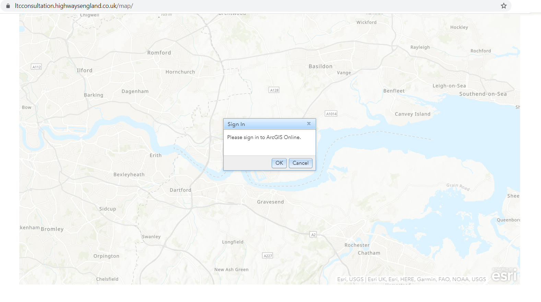Select the browser address bar URL

[74, 6]
